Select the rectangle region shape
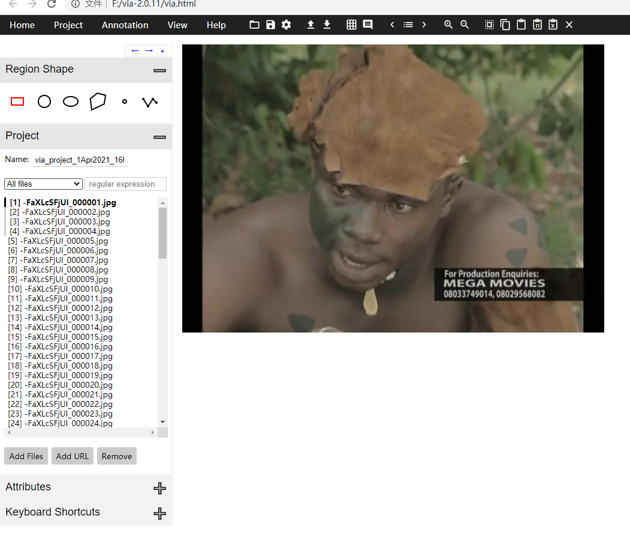 point(17,101)
